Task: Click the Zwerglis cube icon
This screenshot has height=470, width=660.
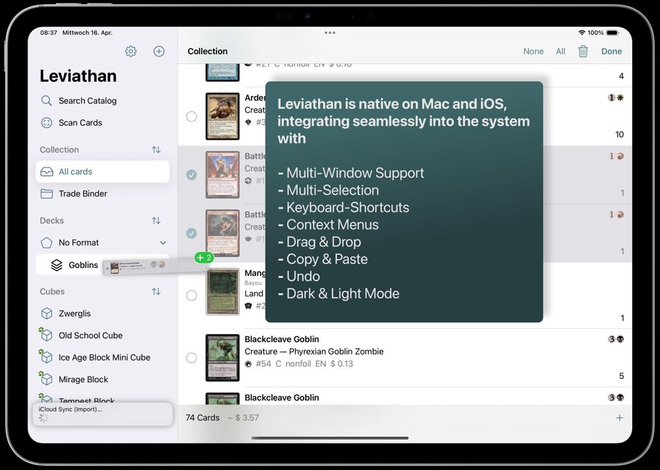Action: pos(46,314)
